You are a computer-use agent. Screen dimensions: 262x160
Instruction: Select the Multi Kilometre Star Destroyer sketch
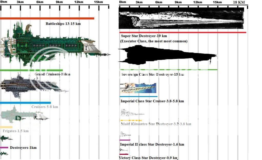click(132, 113)
